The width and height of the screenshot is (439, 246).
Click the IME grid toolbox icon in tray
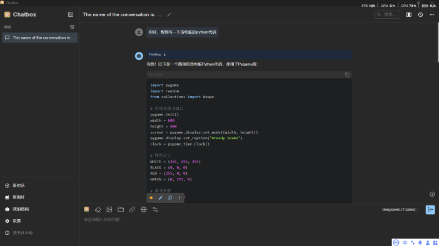(x=435, y=243)
